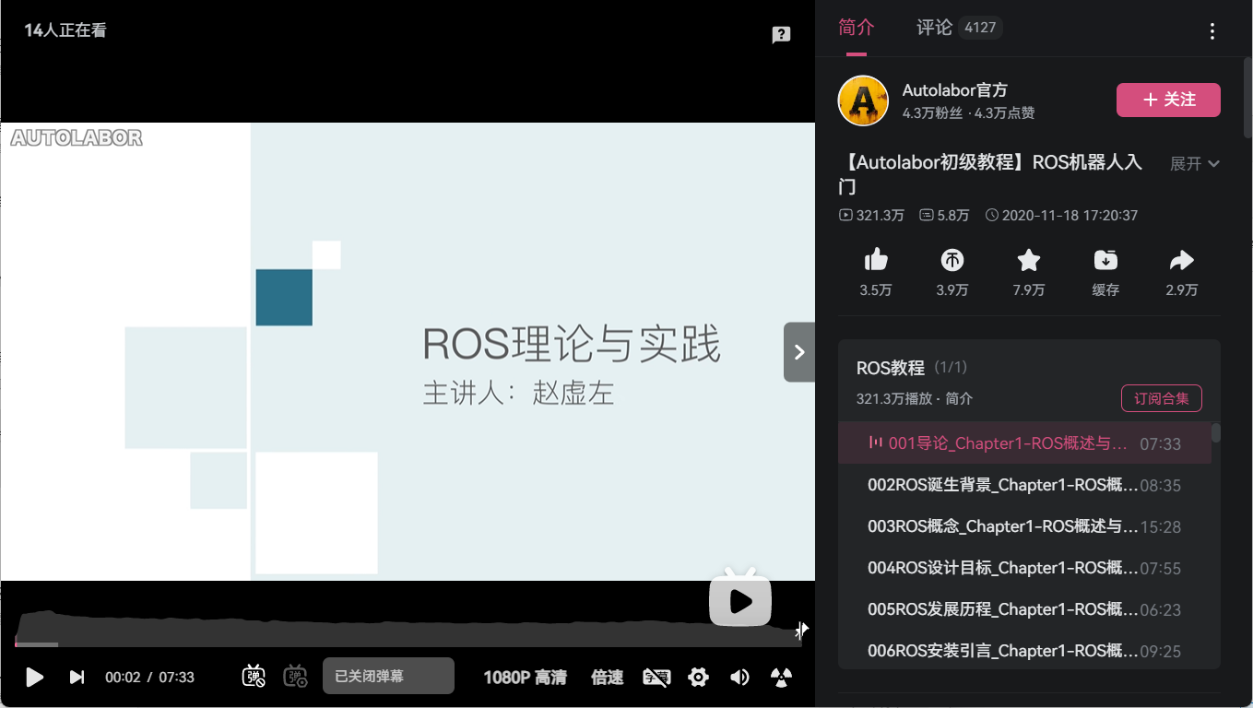Like the video with thumbs up
The width and height of the screenshot is (1253, 708).
click(x=875, y=261)
